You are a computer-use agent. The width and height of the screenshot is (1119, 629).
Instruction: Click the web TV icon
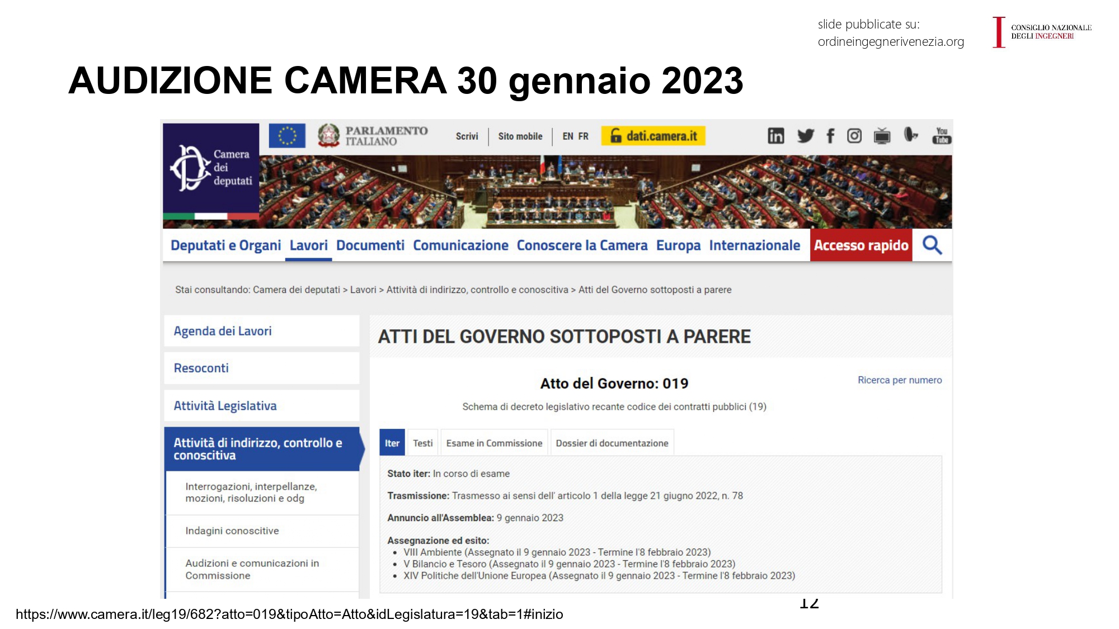coord(882,136)
